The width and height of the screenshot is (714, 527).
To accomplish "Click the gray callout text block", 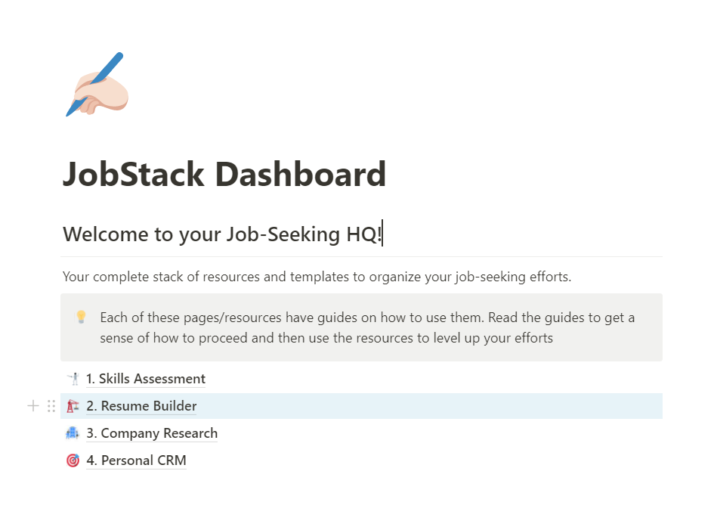I will [x=363, y=327].
